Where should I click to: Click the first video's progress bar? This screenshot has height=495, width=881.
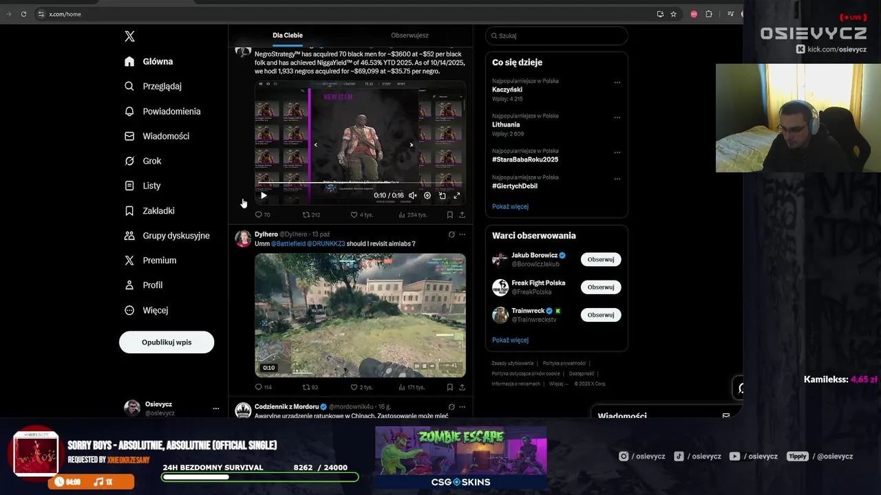(360, 184)
